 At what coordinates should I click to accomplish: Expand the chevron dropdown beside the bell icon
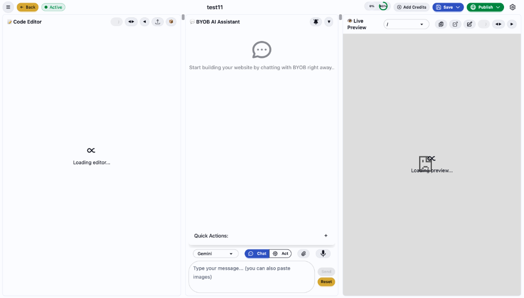coord(329,22)
